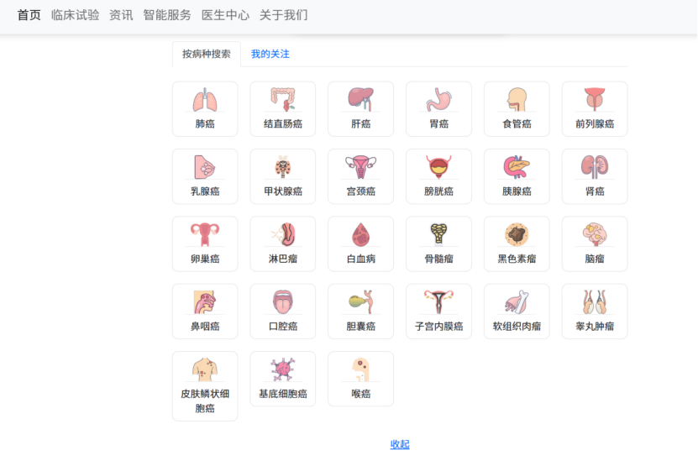The image size is (698, 466).
Task: Select the 按病种搜索 tab
Action: 207,54
